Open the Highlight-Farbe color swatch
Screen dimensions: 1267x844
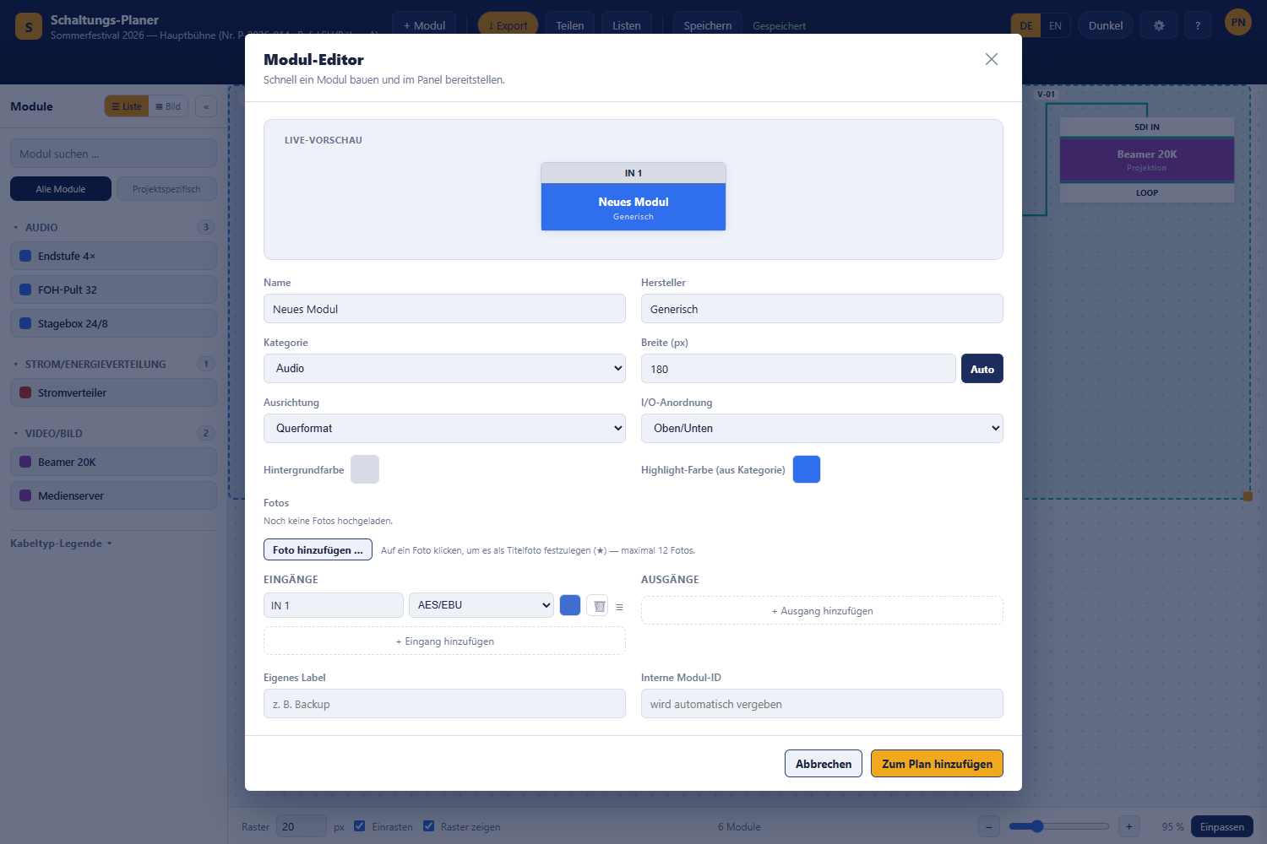click(x=807, y=469)
